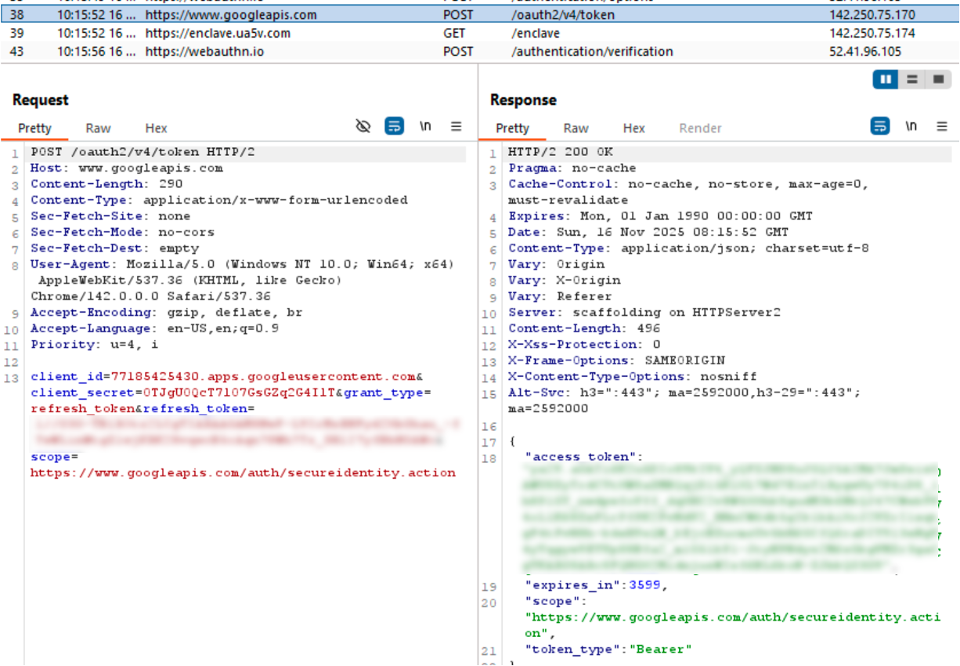Image resolution: width=960 pixels, height=666 pixels.
Task: Toggle the single-pane layout button
Action: click(x=939, y=78)
